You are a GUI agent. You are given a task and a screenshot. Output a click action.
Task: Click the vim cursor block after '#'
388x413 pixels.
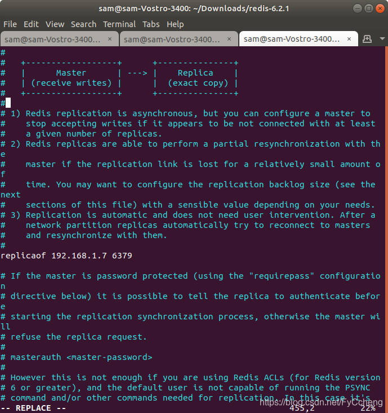tap(8, 103)
